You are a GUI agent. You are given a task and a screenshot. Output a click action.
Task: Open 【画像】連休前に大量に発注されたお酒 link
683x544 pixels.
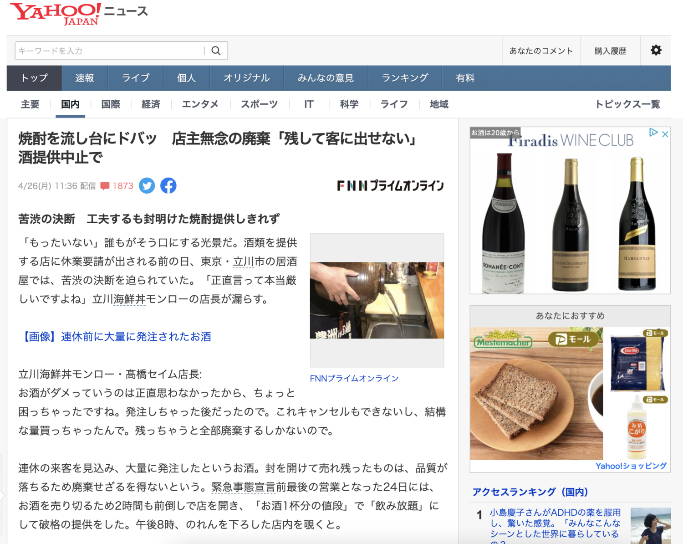[x=115, y=337]
